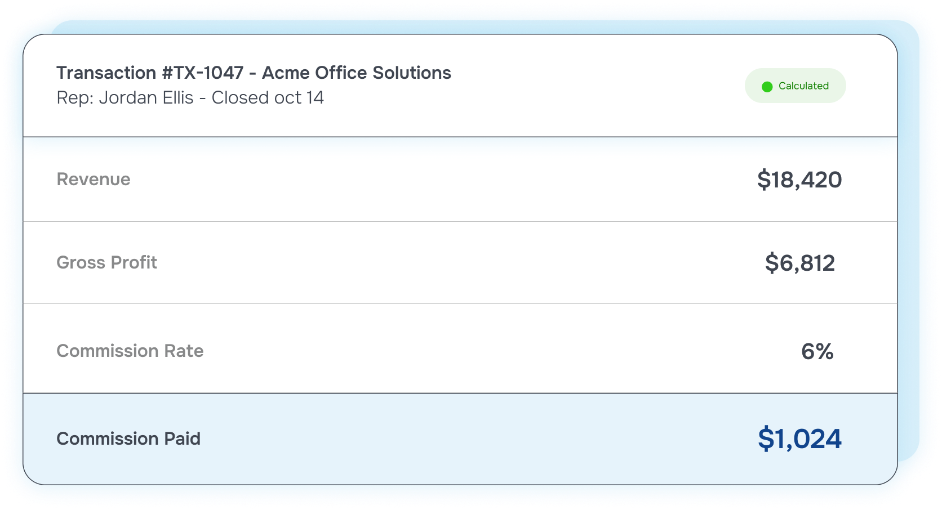Click Closed oct 14 date text
This screenshot has height=510, width=942.
[x=268, y=97]
